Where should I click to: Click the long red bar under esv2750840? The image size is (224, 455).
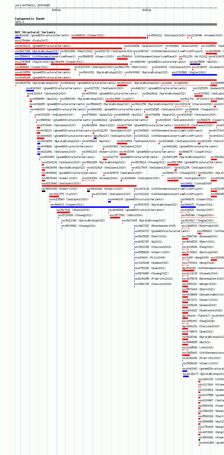116,43
